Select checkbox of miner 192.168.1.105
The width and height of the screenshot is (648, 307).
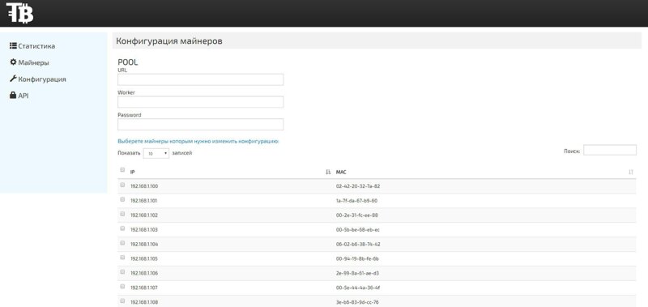click(x=122, y=257)
